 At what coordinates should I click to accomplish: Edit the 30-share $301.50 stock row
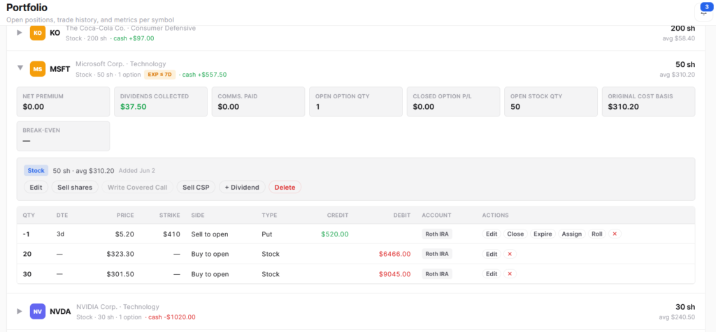(492, 273)
